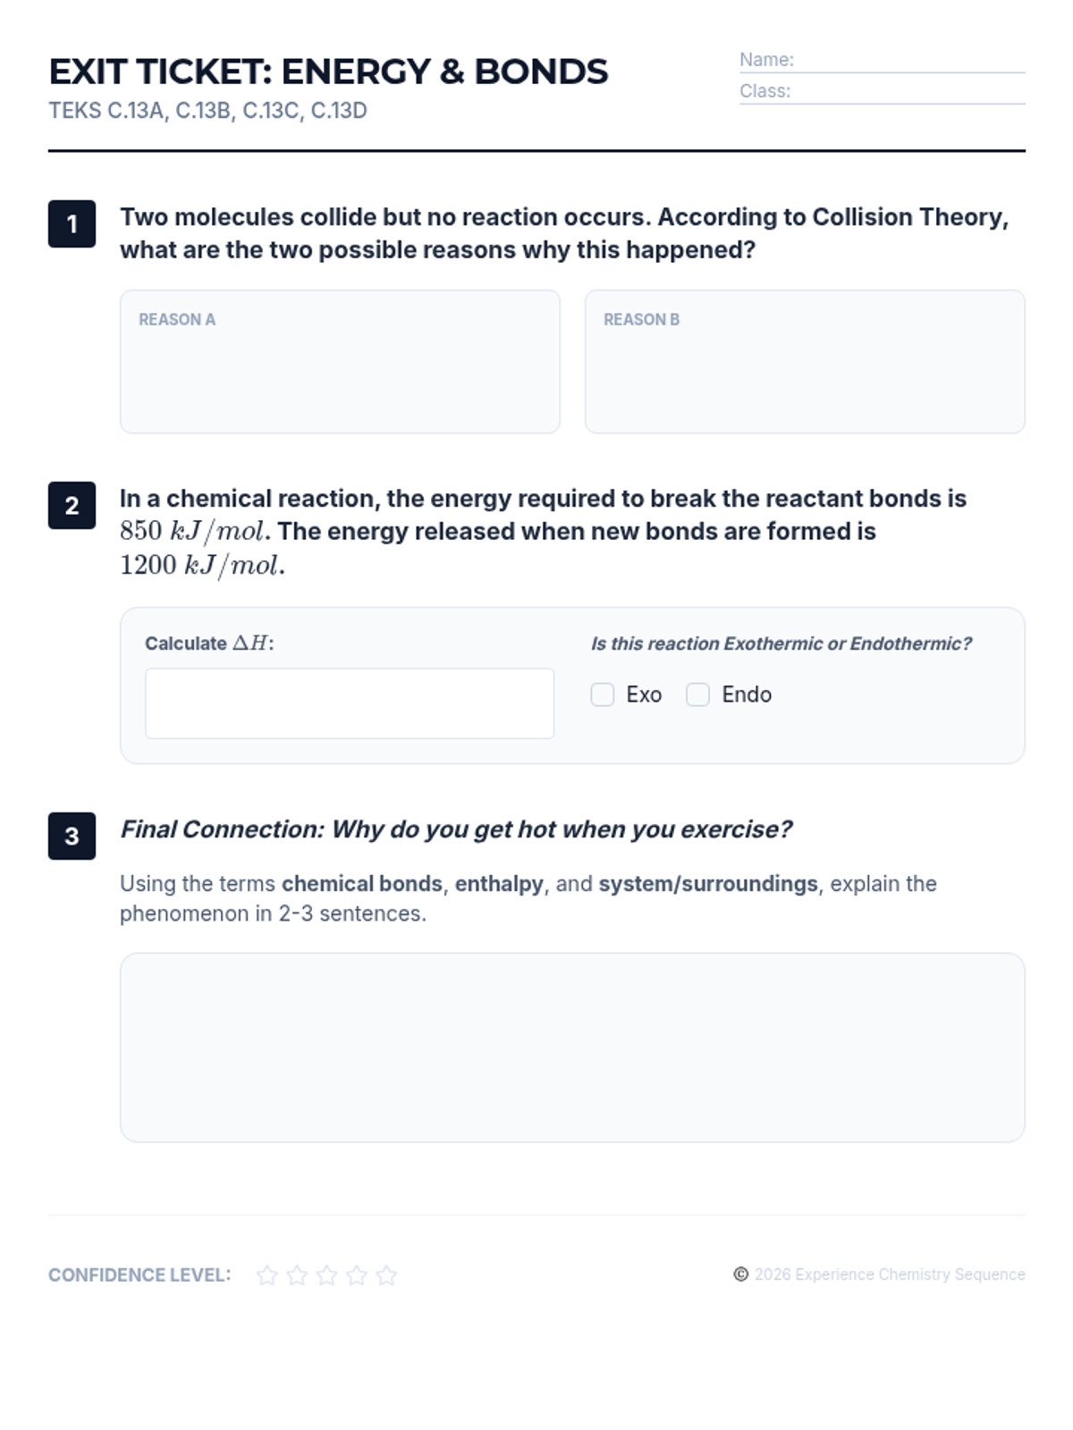Image resolution: width=1073 pixels, height=1430 pixels.
Task: Rate confidence with the second star
Action: [x=297, y=1275]
